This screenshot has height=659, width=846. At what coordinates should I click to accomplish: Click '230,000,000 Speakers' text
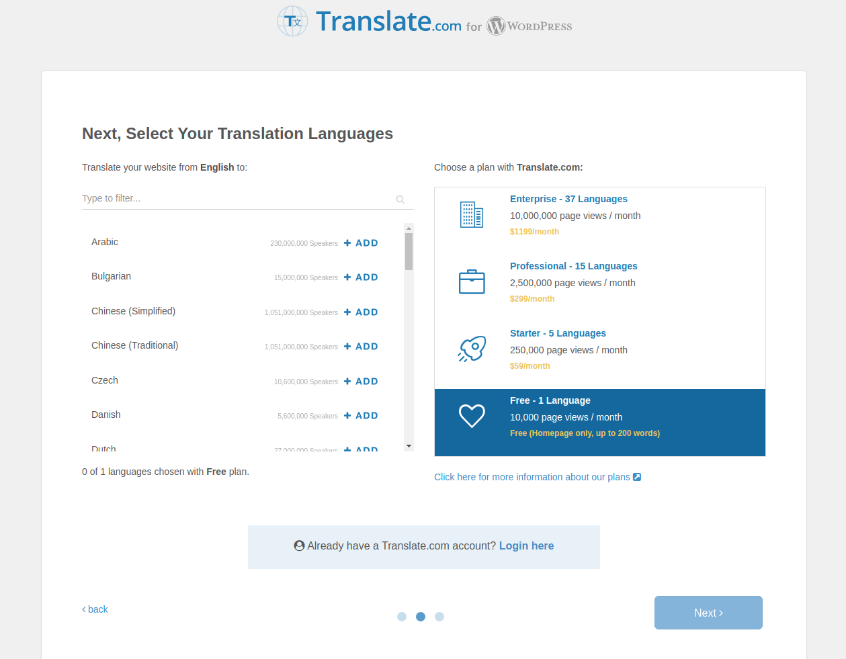(304, 243)
